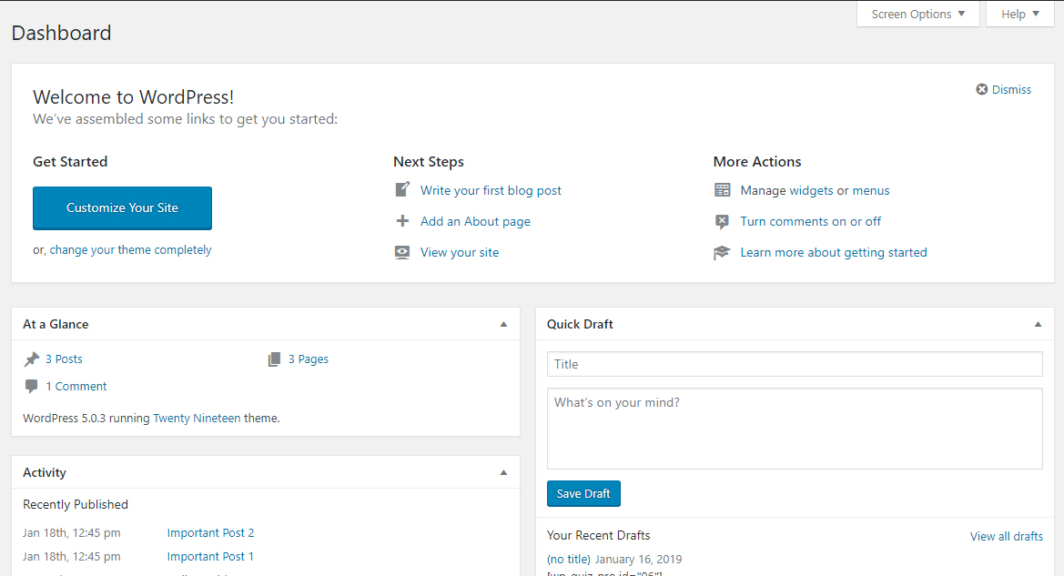This screenshot has width=1064, height=576.
Task: Click the graduation cap icon for getting started
Action: [x=723, y=252]
